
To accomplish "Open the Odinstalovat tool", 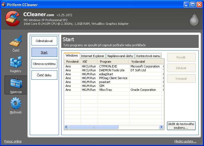I will pyautogui.click(x=44, y=41).
